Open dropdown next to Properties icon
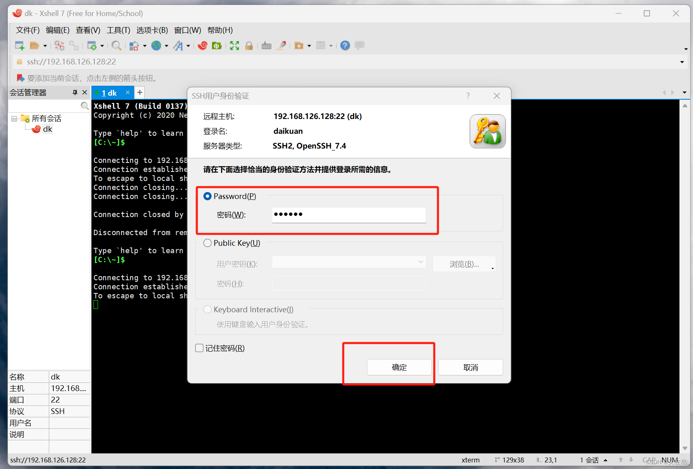The width and height of the screenshot is (693, 469). [102, 46]
